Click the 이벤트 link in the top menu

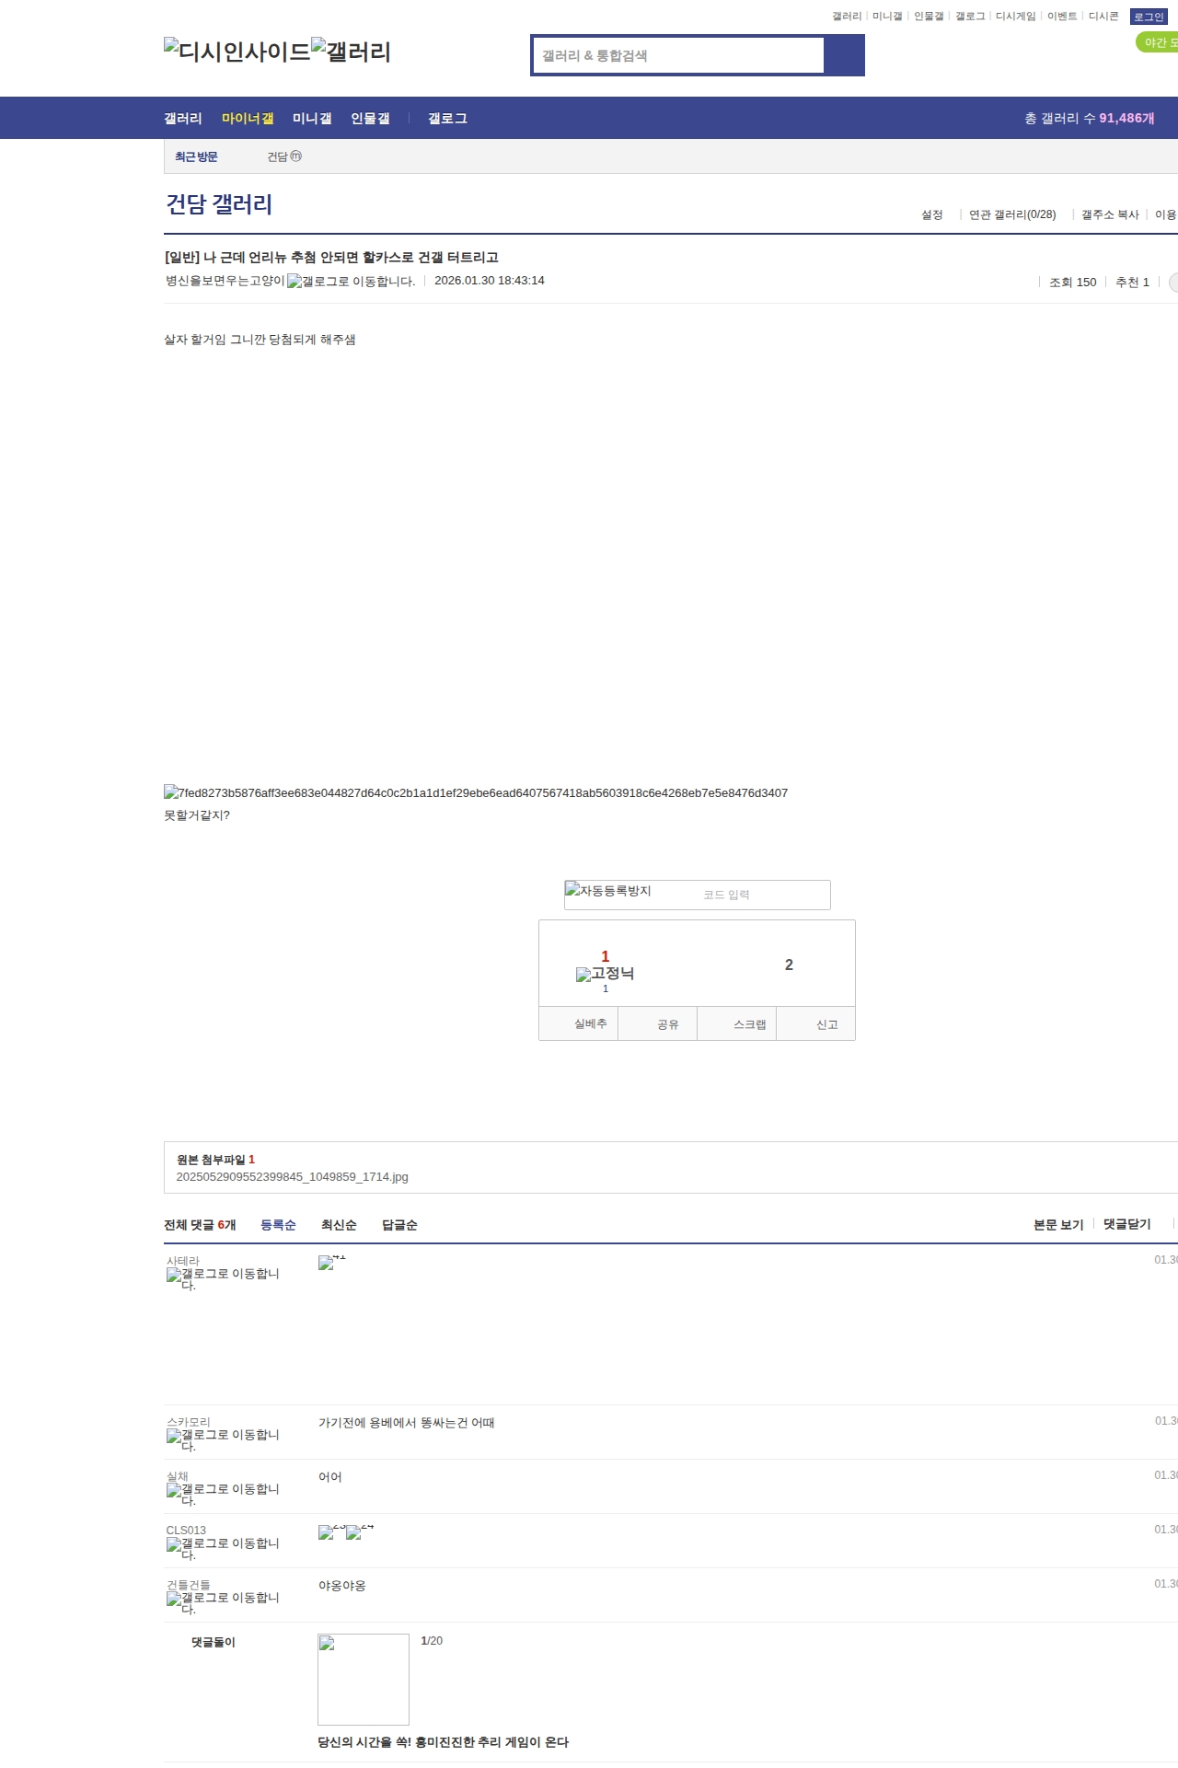[x=1062, y=17]
